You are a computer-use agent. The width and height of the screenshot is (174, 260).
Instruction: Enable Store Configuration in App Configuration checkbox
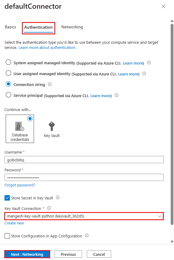7,236
